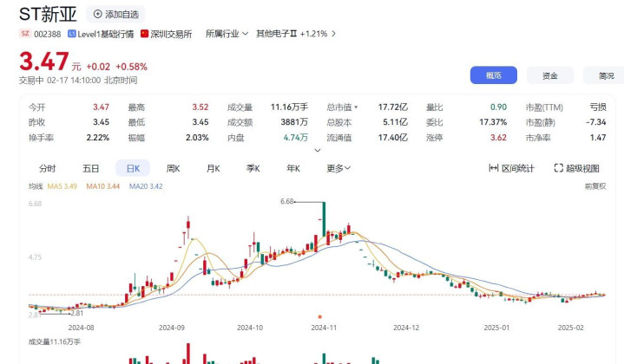Click the 2024-12 date axis label
Screen dimensions: 624x364
(x=406, y=328)
